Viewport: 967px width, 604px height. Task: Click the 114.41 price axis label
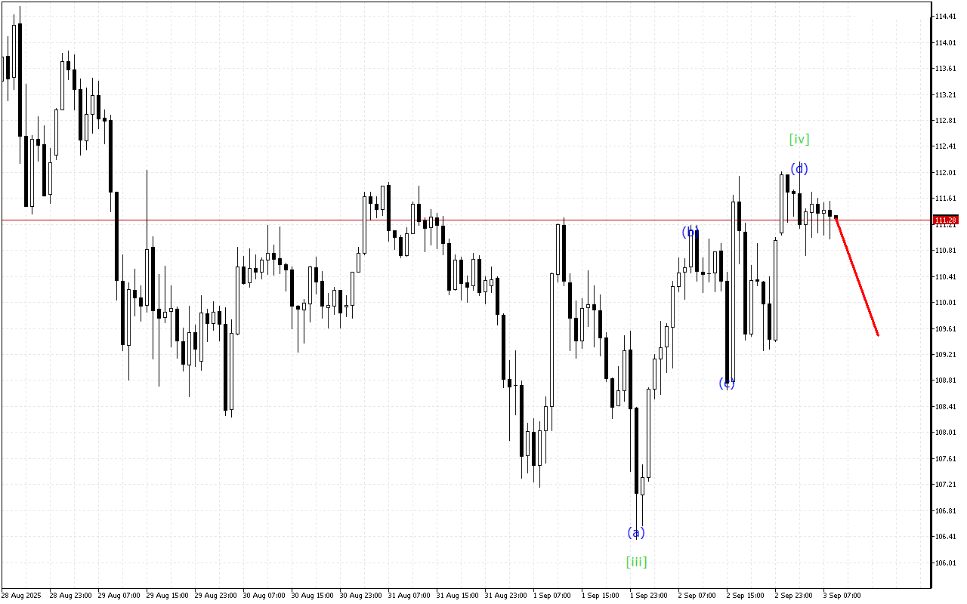(946, 17)
